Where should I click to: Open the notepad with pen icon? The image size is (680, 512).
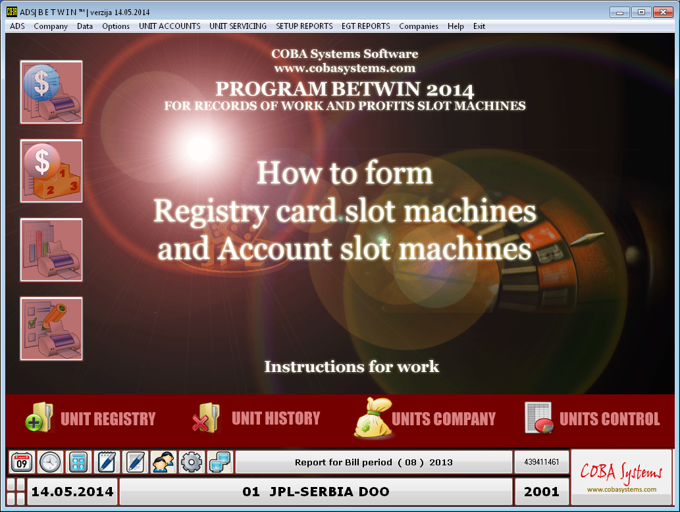(107, 462)
